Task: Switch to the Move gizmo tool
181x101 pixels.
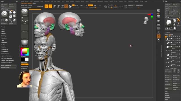Action: 54,6
